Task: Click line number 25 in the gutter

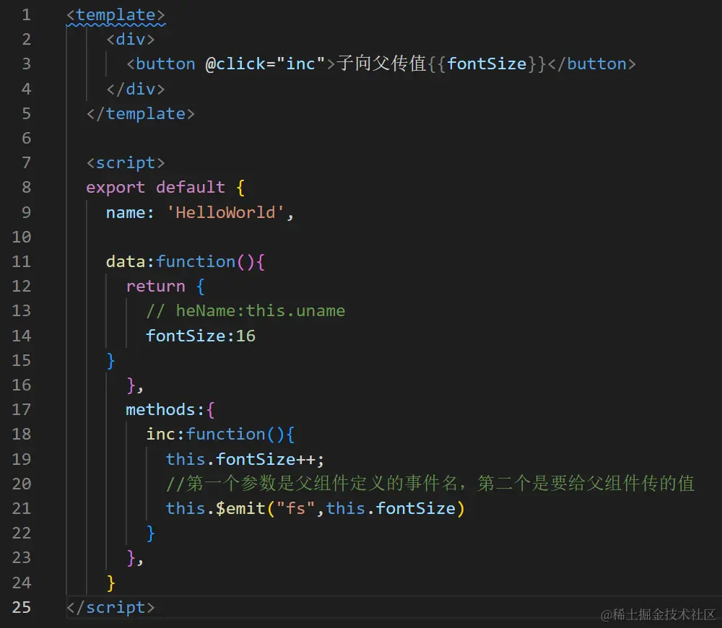Action: (21, 607)
